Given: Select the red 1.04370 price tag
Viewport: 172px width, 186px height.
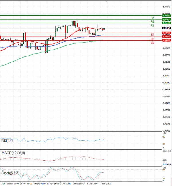Looking at the screenshot, I should coord(167,37).
